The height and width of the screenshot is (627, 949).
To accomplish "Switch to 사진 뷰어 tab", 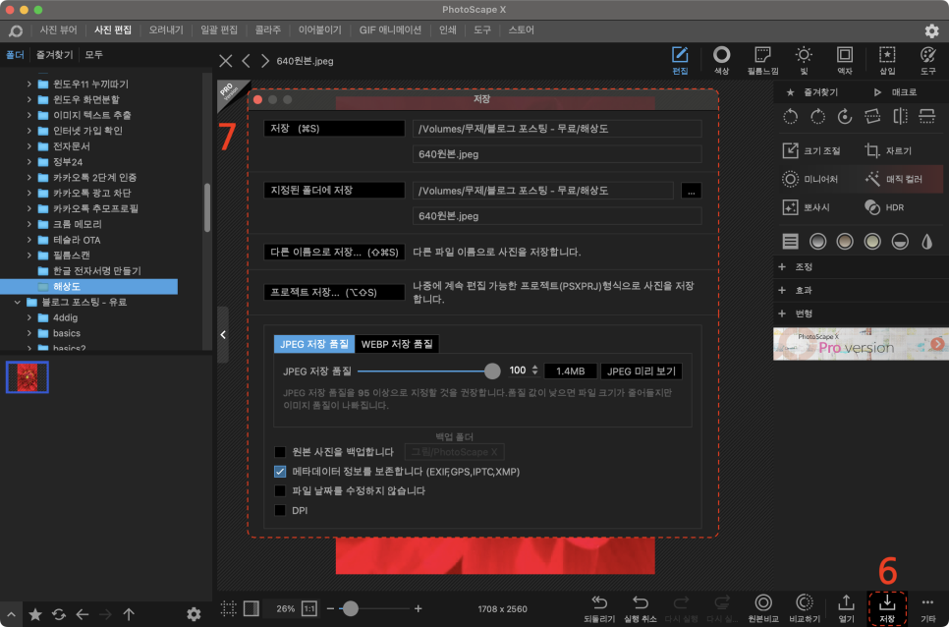I will pyautogui.click(x=59, y=29).
